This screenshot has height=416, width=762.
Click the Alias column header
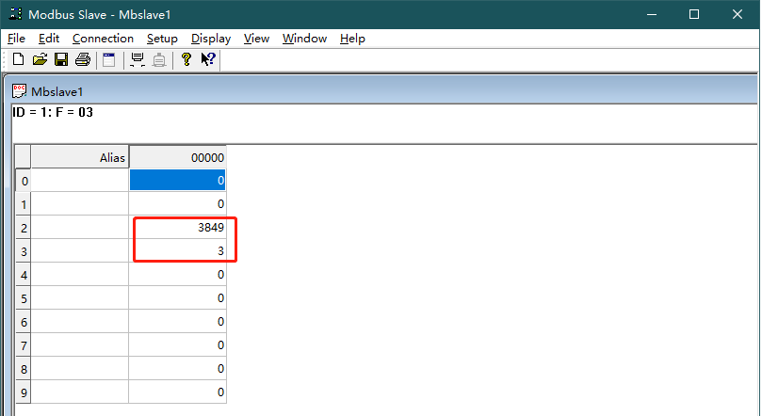coord(80,157)
